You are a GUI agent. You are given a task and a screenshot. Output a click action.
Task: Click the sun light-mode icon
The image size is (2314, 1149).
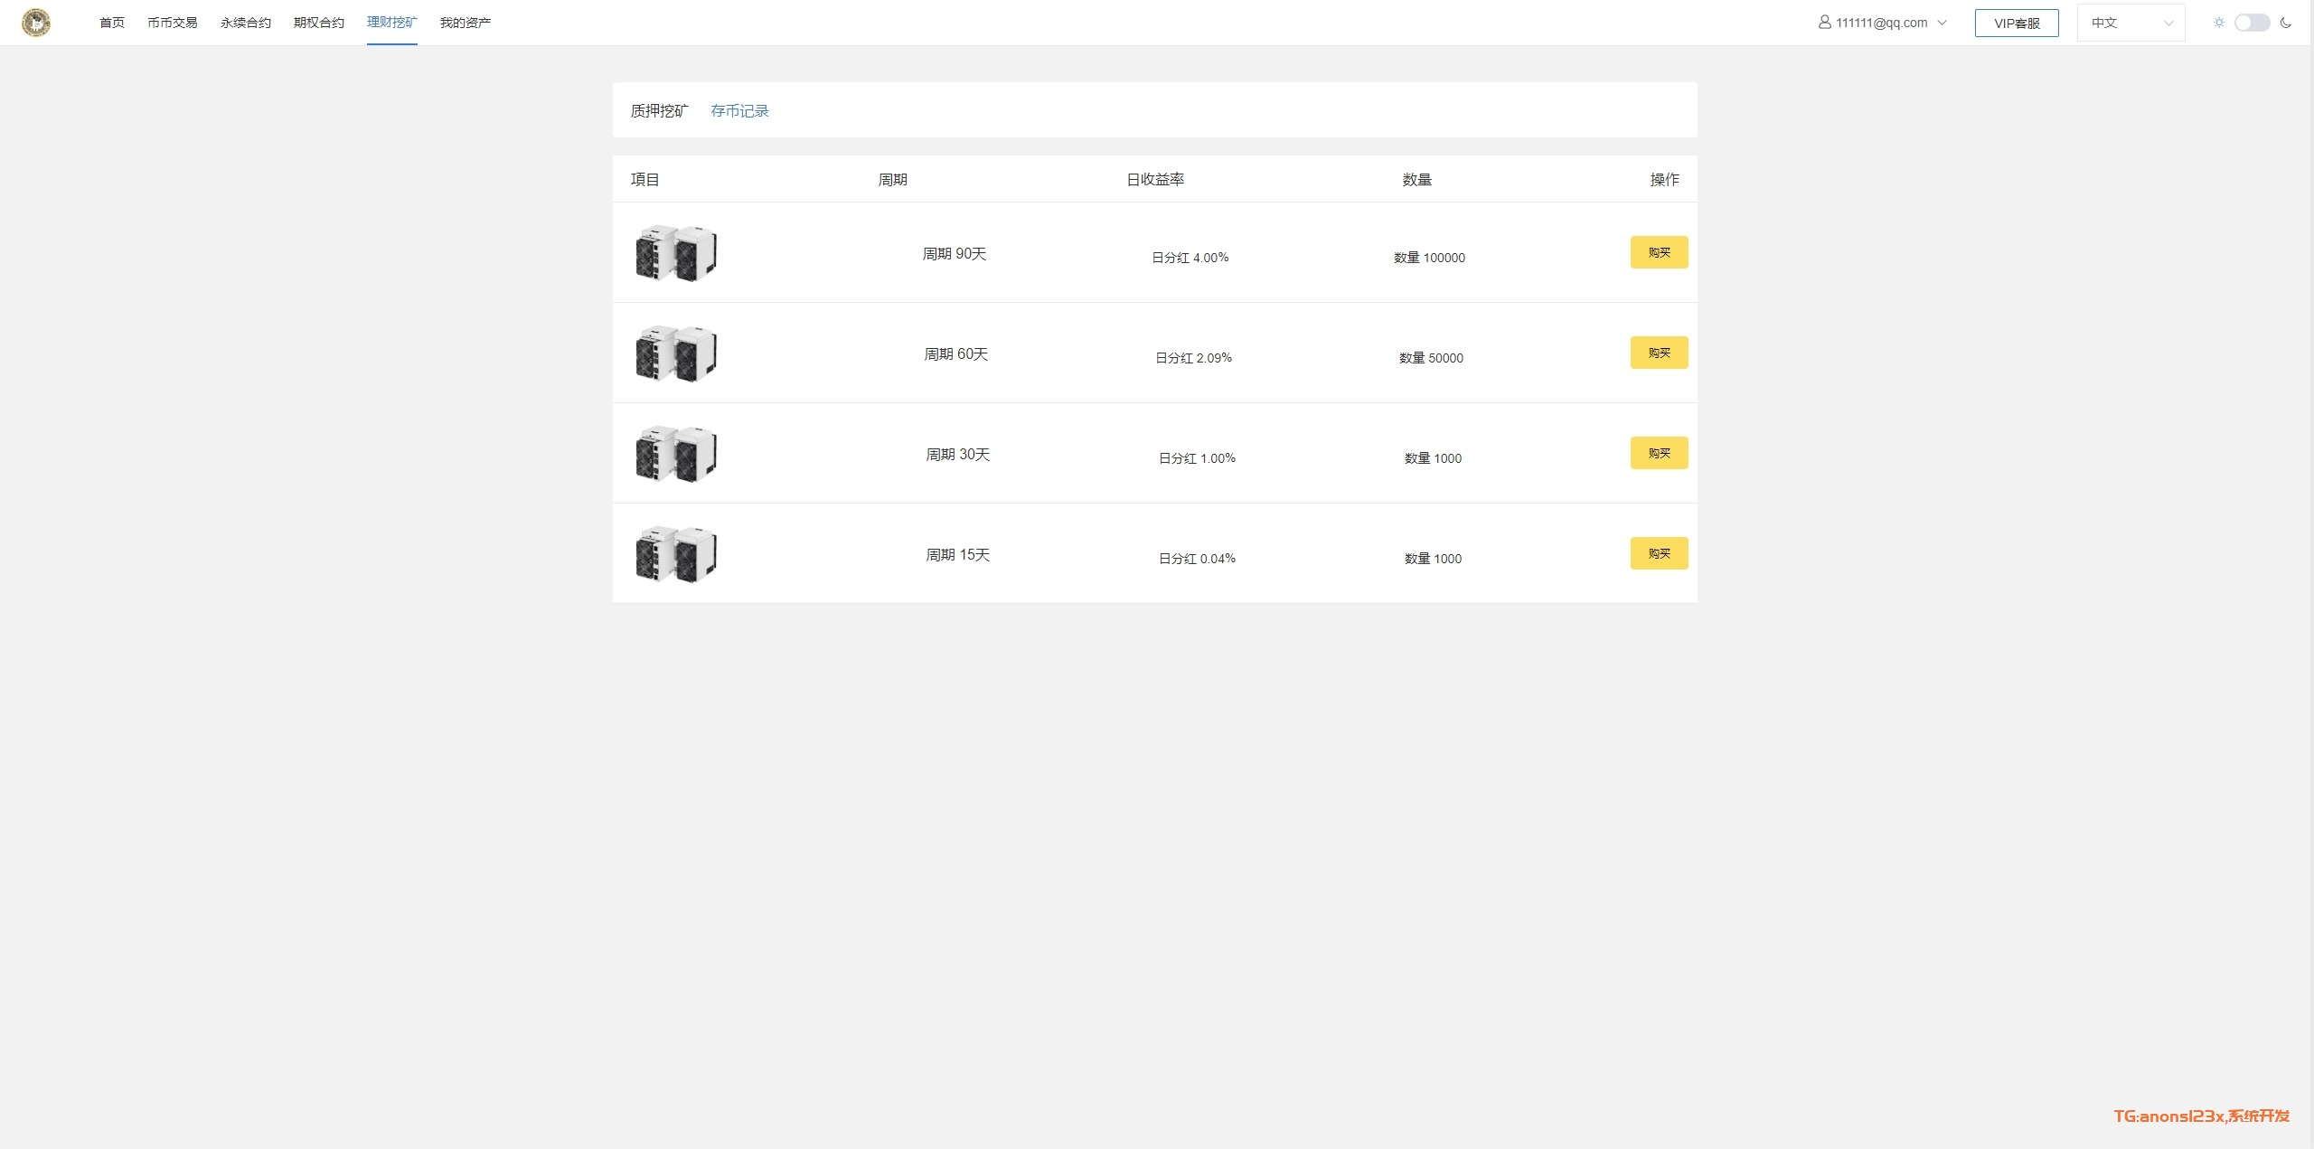click(x=2218, y=23)
